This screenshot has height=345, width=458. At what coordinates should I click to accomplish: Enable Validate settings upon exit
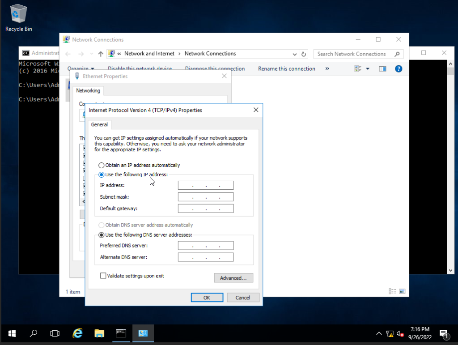pos(103,276)
